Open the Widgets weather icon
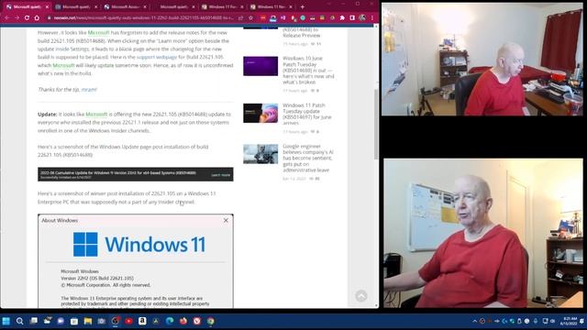The width and height of the screenshot is (587, 330). coord(47,321)
